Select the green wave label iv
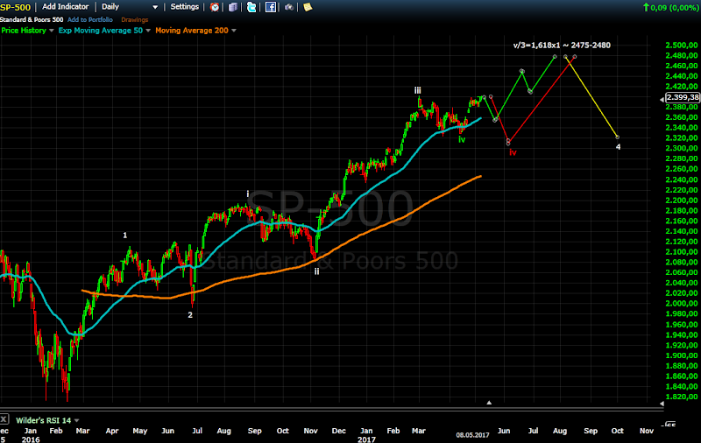 pyautogui.click(x=462, y=139)
